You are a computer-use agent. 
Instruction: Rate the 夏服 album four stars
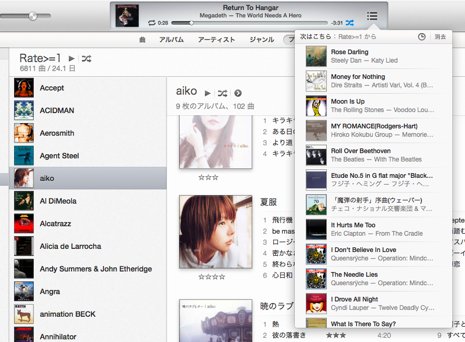tap(212, 277)
